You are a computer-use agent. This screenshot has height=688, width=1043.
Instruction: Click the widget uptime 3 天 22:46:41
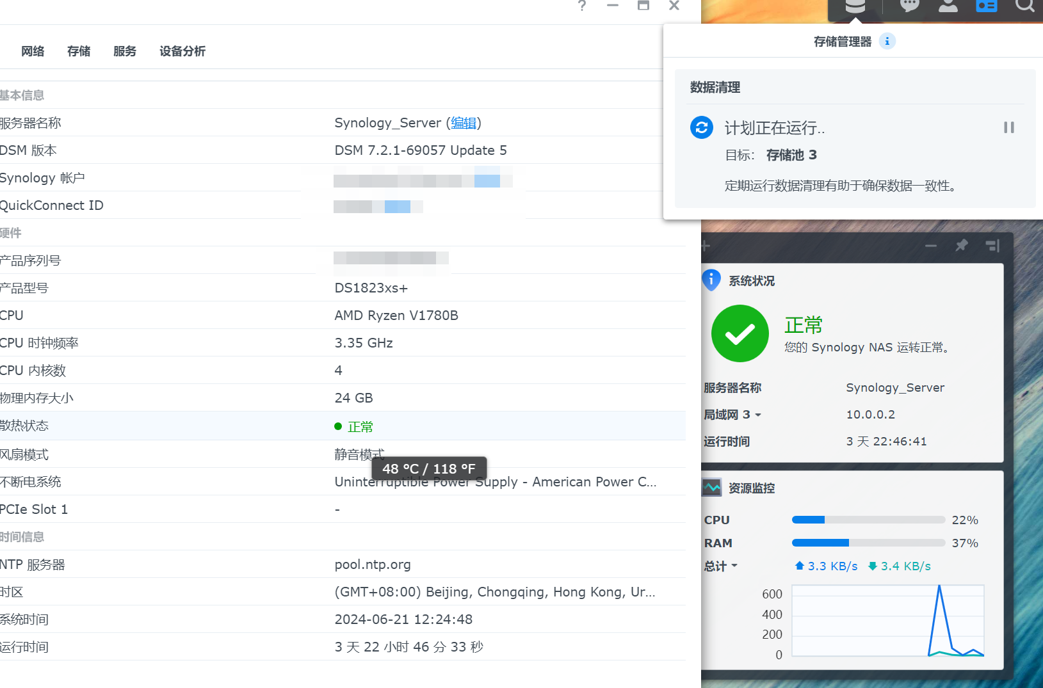pos(886,442)
